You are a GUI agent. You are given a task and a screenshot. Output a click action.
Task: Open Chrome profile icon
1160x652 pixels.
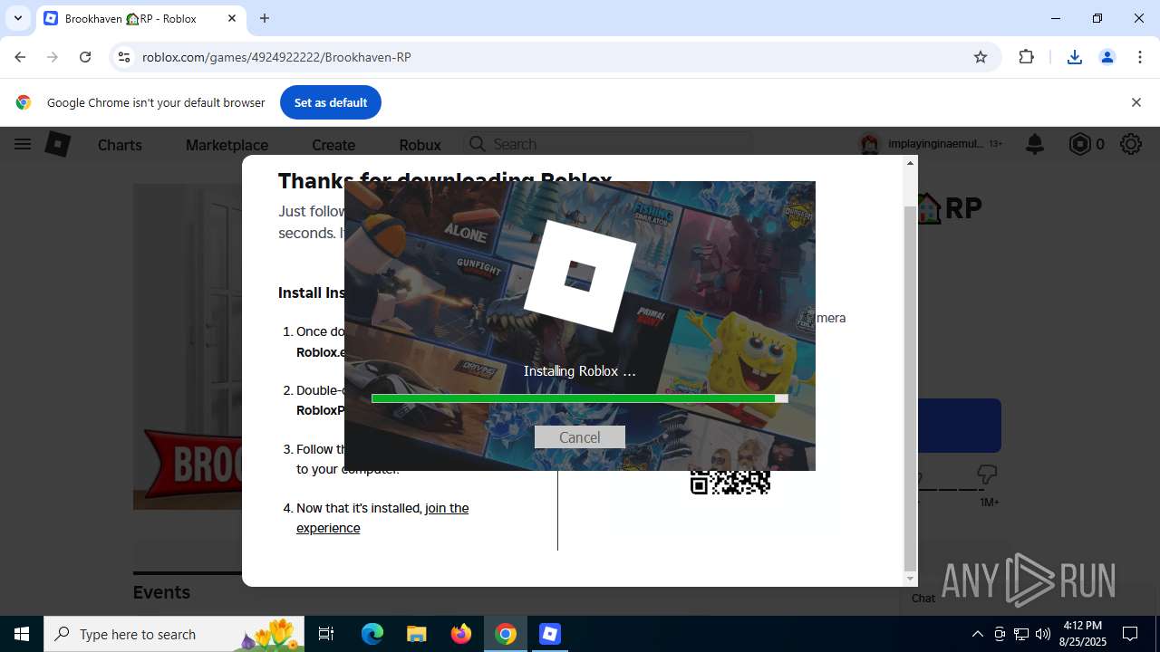pyautogui.click(x=1107, y=57)
